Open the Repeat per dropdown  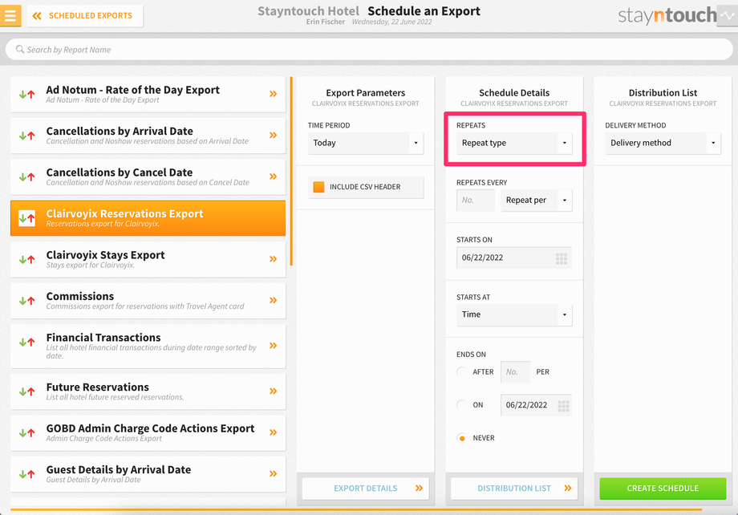[x=537, y=200]
